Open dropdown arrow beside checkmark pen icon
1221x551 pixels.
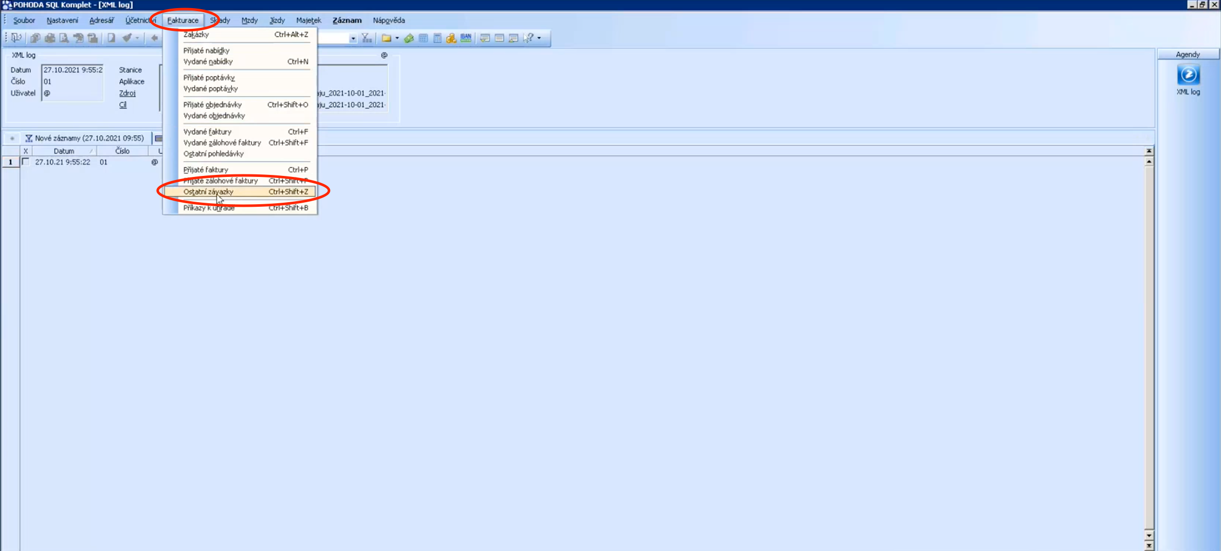pyautogui.click(x=137, y=38)
